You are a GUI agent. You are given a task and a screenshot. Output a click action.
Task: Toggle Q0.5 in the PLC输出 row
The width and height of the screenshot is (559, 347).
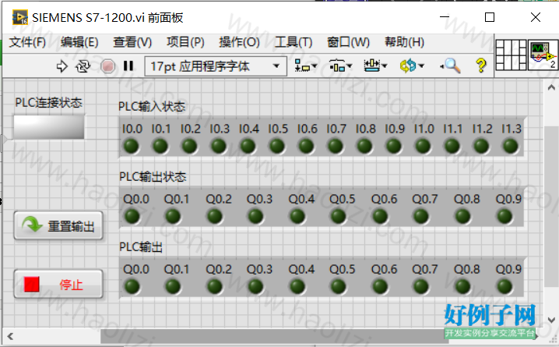click(339, 286)
